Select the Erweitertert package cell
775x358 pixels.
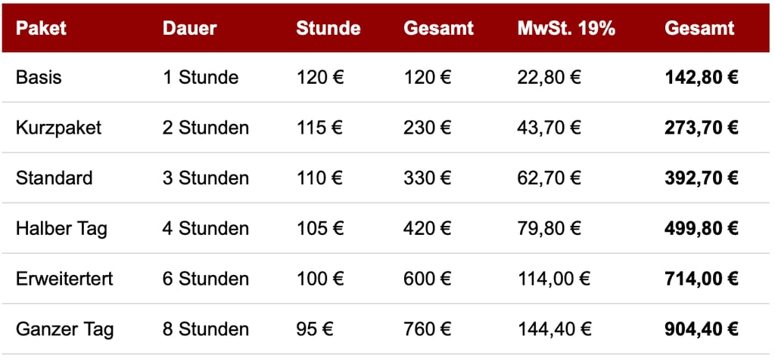click(x=64, y=279)
